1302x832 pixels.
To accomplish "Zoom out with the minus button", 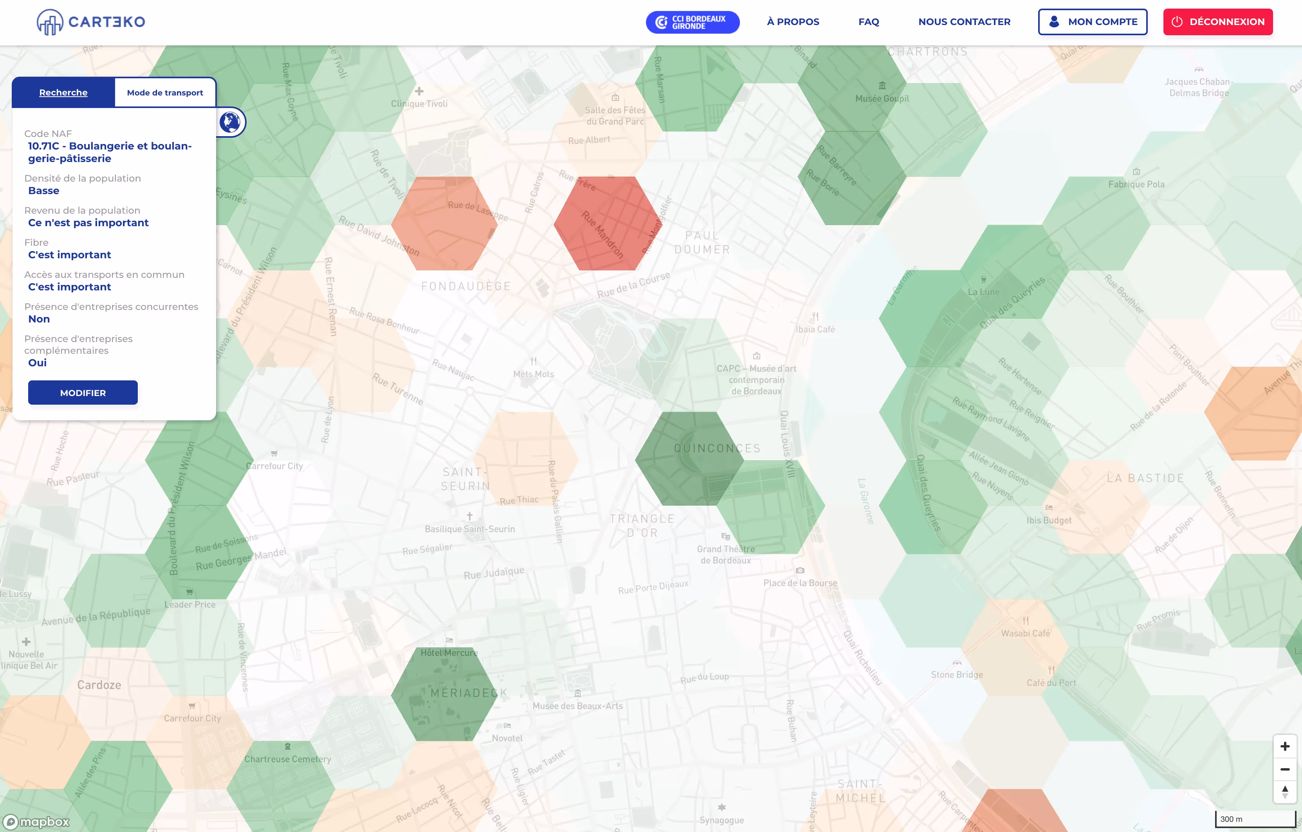I will coord(1285,769).
